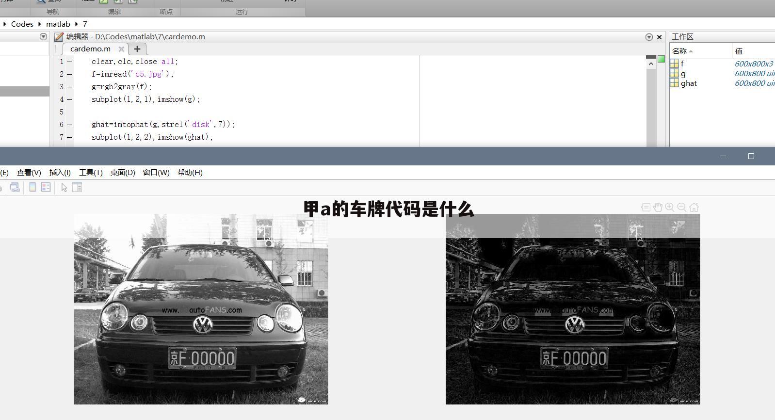Restore view with the home icon above axes
The width and height of the screenshot is (775, 420).
694,207
